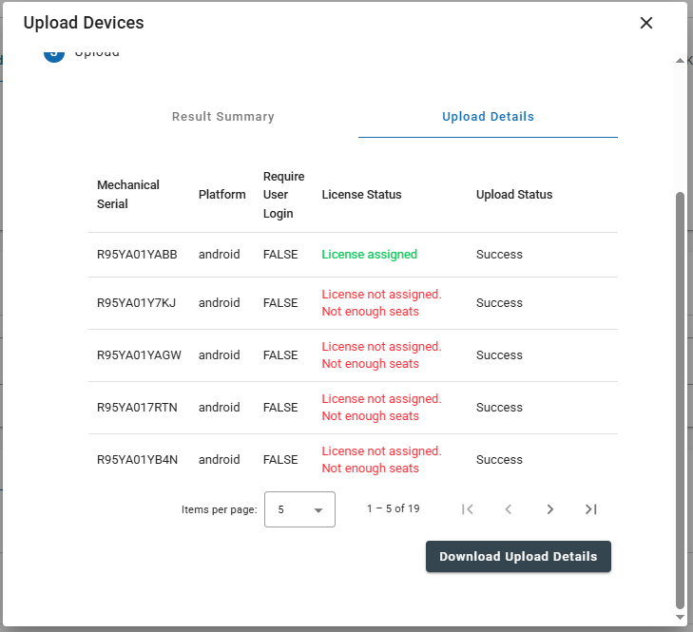Close the Upload Devices dialog

tap(646, 23)
